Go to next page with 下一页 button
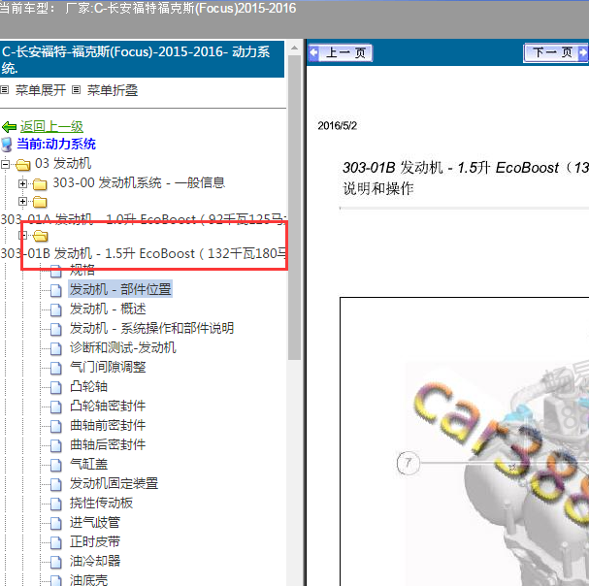The width and height of the screenshot is (589, 586). coord(556,53)
